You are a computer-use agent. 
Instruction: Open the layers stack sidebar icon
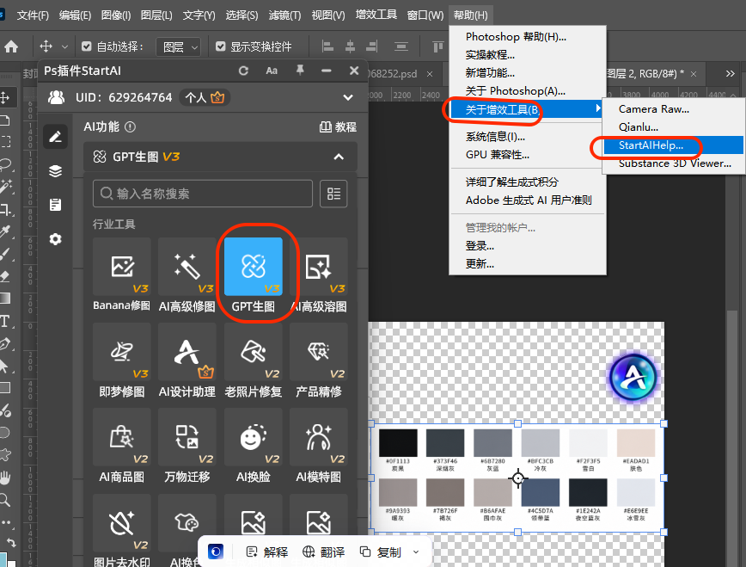(x=56, y=171)
